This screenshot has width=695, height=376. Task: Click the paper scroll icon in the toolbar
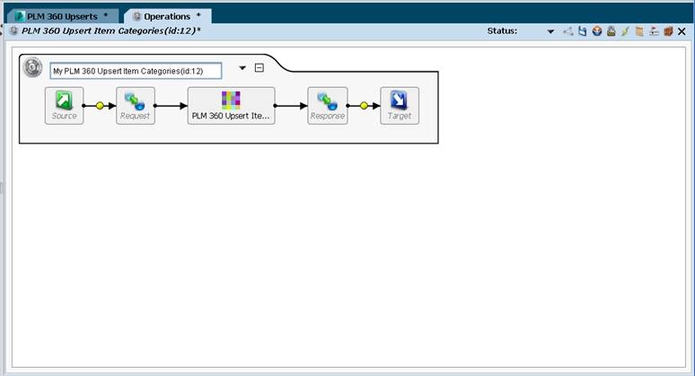pyautogui.click(x=639, y=31)
